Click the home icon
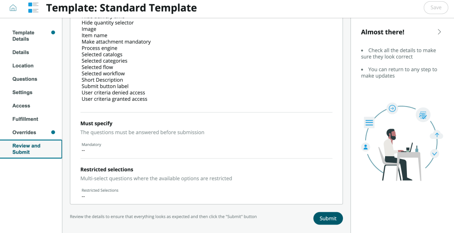 (x=13, y=8)
